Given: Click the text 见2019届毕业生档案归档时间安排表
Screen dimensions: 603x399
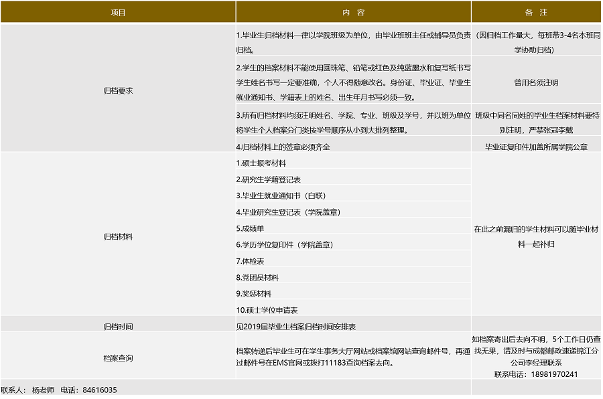Looking at the screenshot, I should 295,327.
